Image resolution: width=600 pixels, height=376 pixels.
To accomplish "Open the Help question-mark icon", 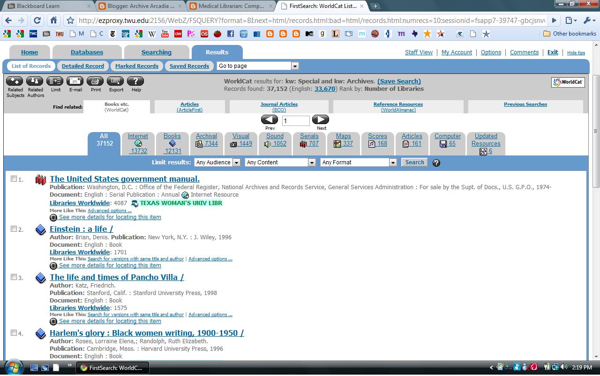I will (x=135, y=81).
